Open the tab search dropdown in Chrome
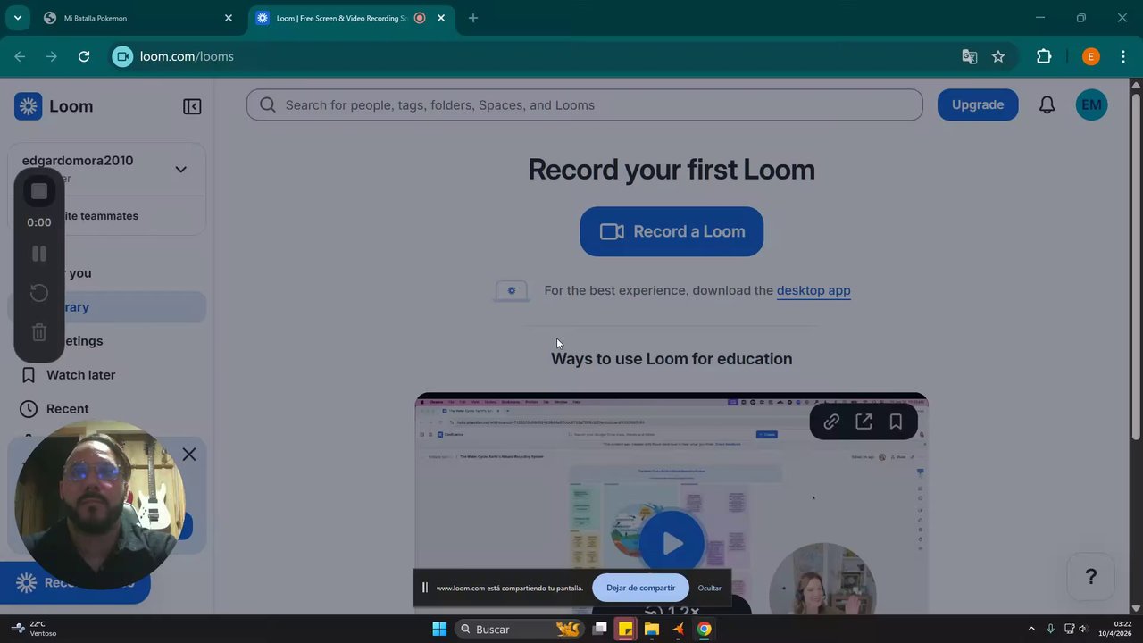The height and width of the screenshot is (643, 1143). [x=17, y=18]
